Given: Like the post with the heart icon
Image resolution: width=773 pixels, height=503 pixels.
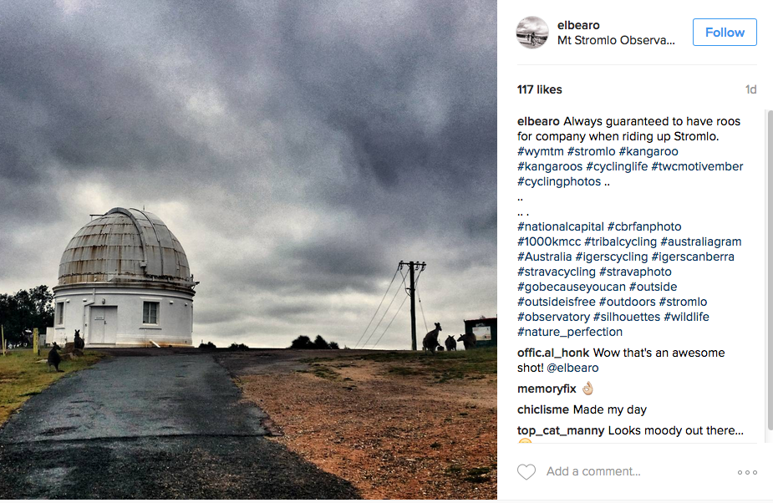Looking at the screenshot, I should tap(526, 472).
